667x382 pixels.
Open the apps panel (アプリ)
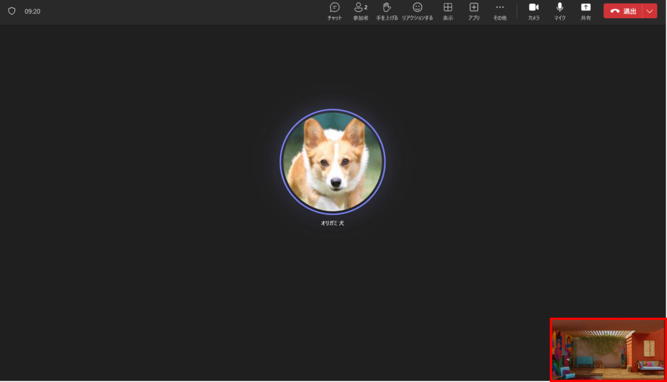(474, 11)
